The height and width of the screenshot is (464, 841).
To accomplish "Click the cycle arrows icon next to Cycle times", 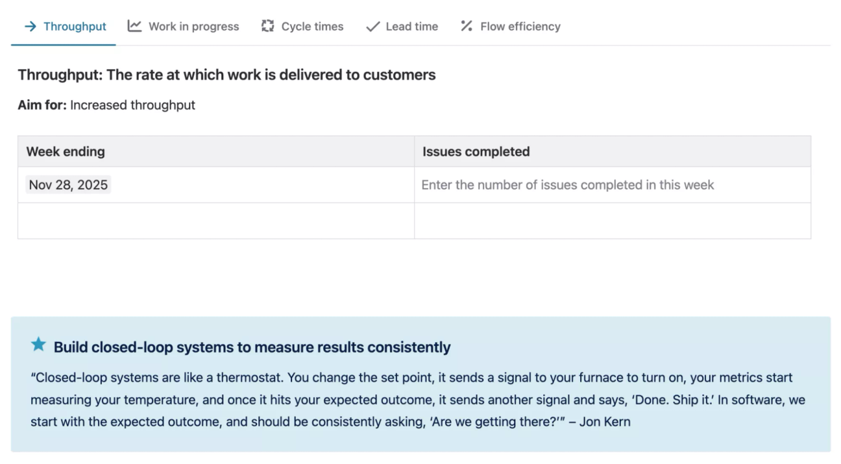I will coord(267,25).
